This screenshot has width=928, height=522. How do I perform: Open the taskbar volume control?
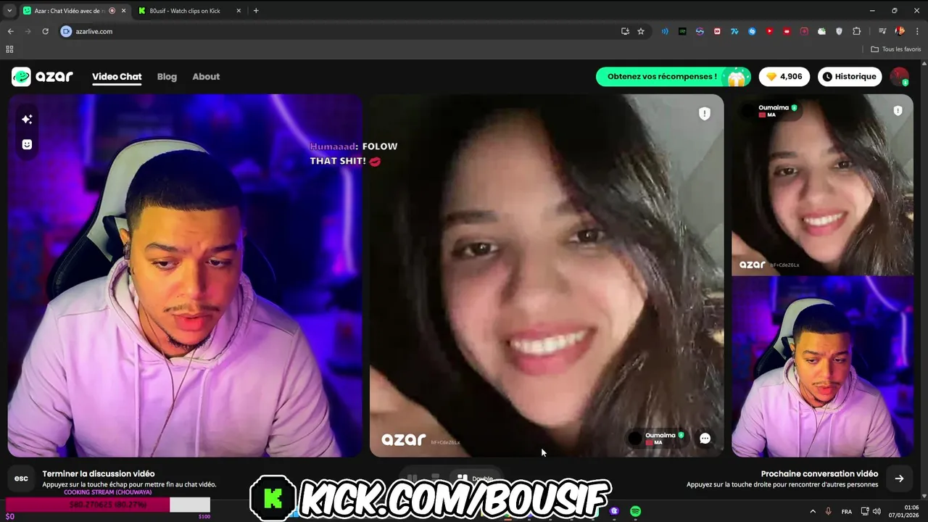(877, 511)
